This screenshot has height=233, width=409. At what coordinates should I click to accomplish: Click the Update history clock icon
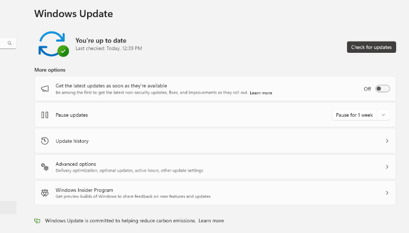coord(45,141)
